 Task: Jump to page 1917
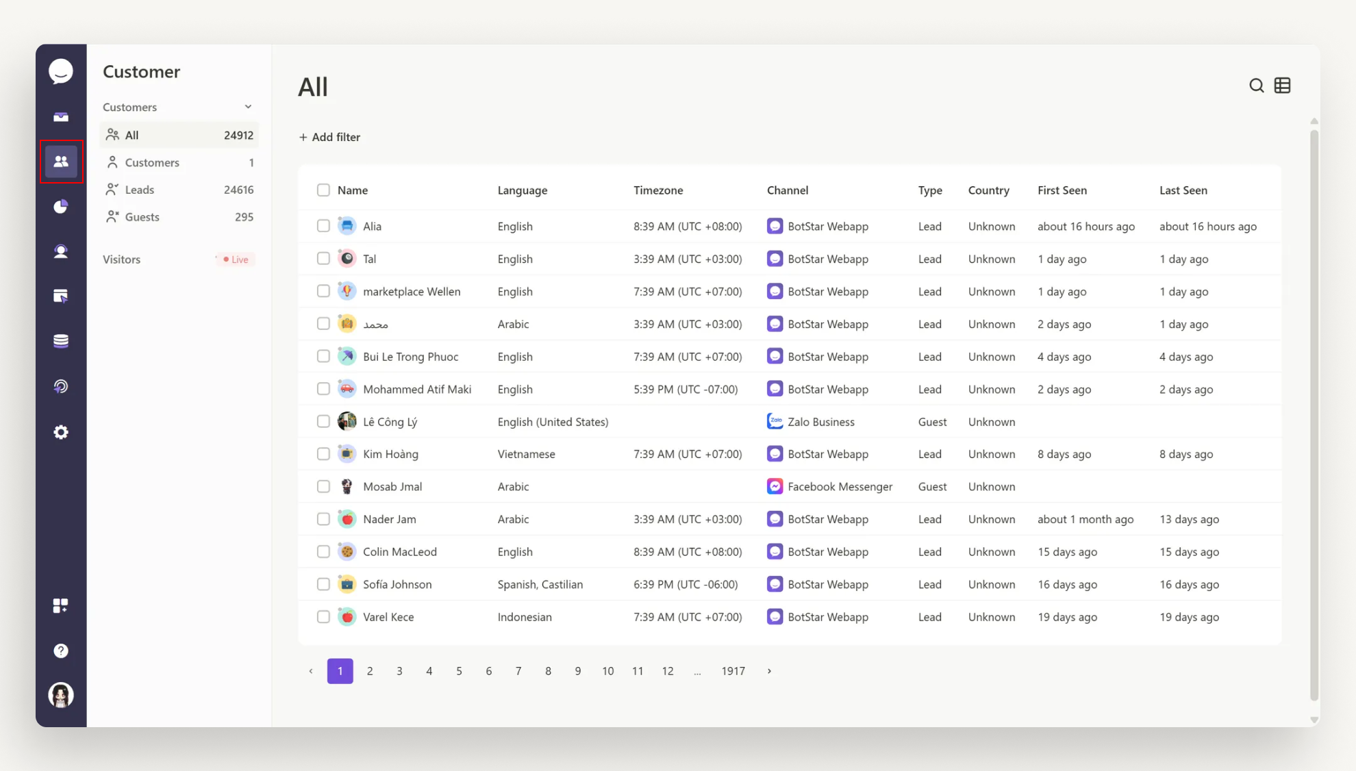tap(733, 671)
